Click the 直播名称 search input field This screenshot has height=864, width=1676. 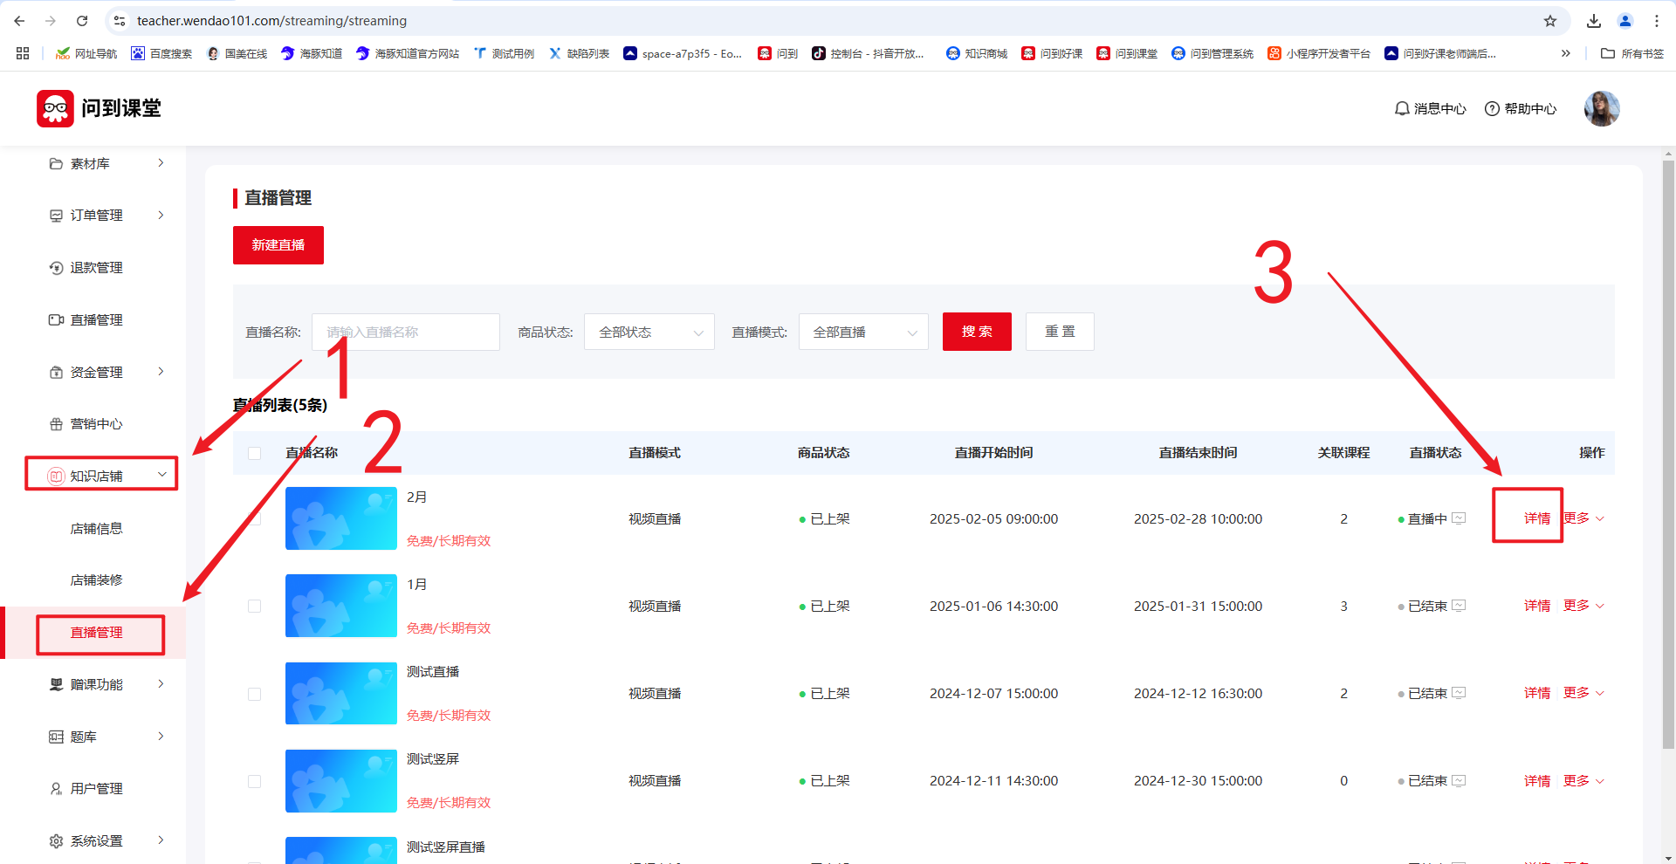click(405, 332)
